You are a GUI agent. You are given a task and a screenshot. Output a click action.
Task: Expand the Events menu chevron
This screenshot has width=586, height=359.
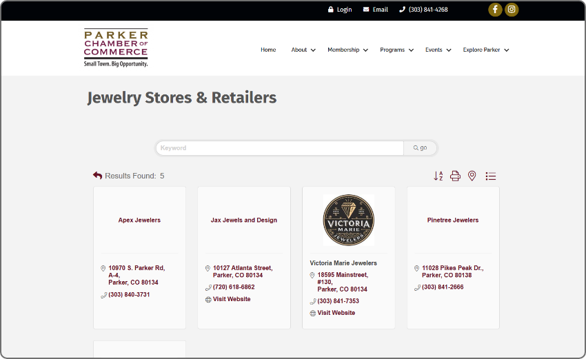click(x=449, y=50)
